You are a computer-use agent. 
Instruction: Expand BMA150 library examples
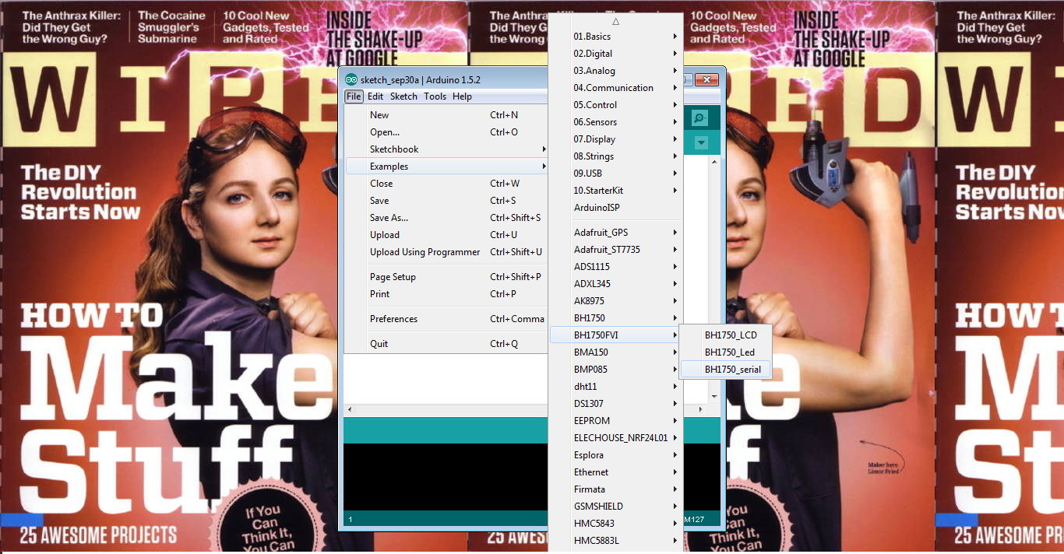pos(615,352)
